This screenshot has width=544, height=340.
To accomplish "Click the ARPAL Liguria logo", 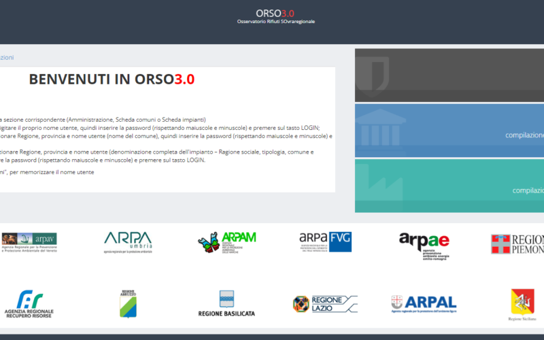I will (424, 304).
